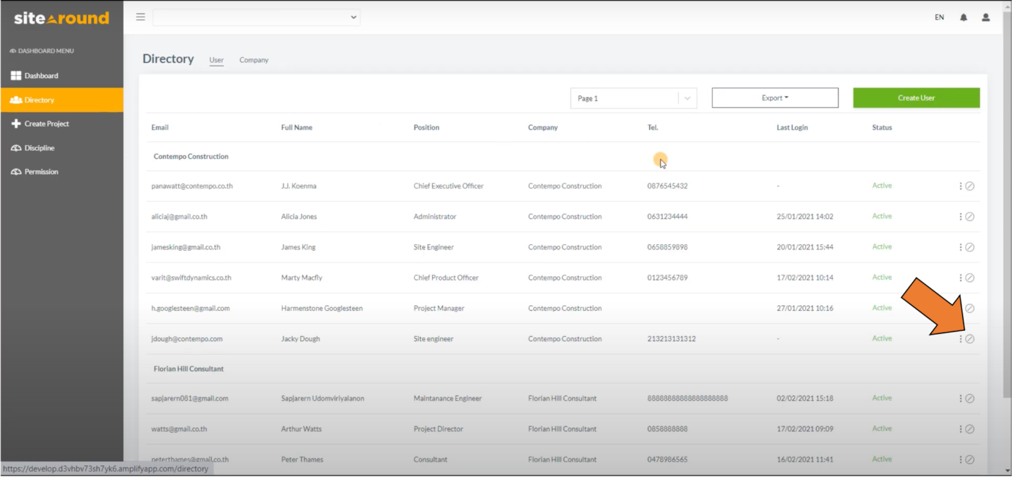Open the project selector combo box at top
Image resolution: width=1012 pixels, height=477 pixels.
click(x=256, y=17)
